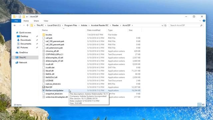Click Program Files breadcrumb
This screenshot has width=213, height=120.
click(x=71, y=25)
